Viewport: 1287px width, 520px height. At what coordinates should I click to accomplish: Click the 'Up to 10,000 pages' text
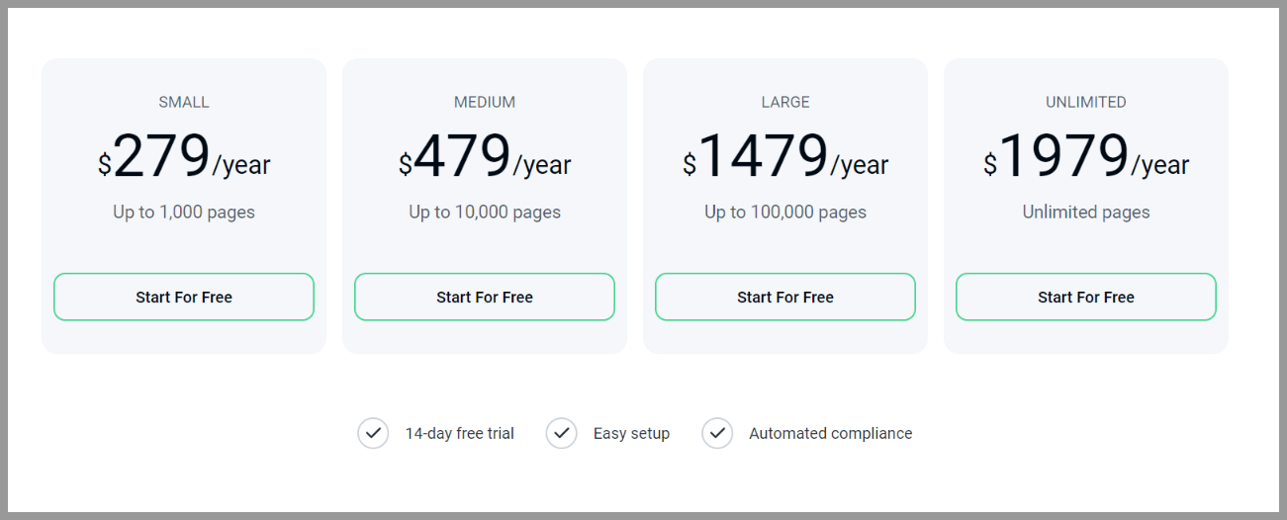tap(485, 212)
